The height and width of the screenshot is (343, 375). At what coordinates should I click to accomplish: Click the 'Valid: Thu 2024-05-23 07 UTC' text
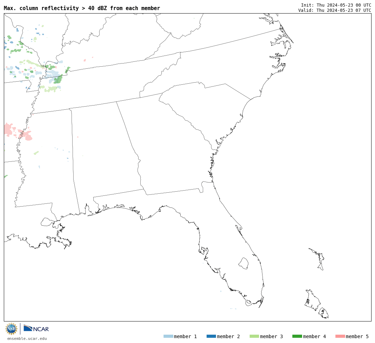335,10
